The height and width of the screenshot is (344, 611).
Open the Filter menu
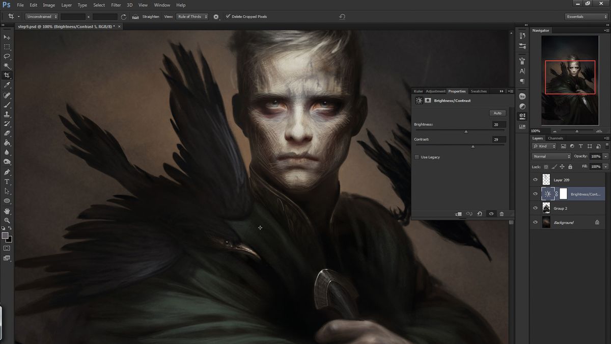point(116,5)
